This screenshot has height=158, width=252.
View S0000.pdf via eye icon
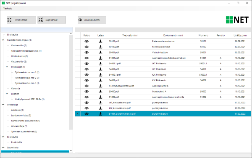(87, 92)
